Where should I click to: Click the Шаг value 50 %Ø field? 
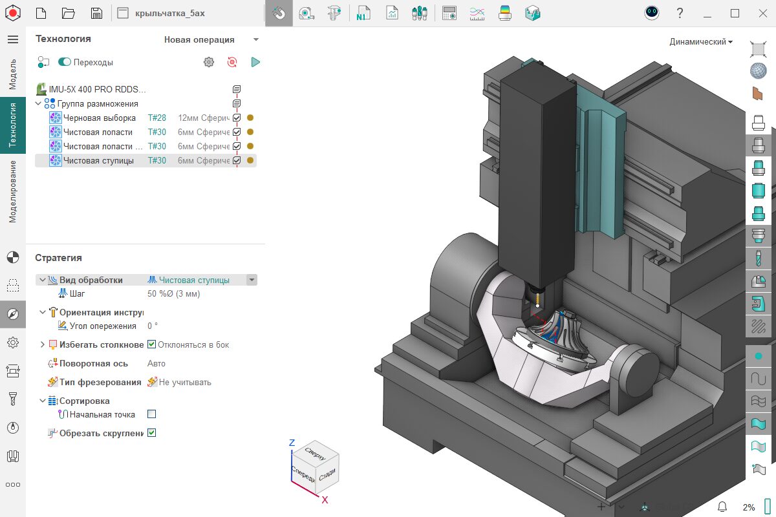(174, 293)
